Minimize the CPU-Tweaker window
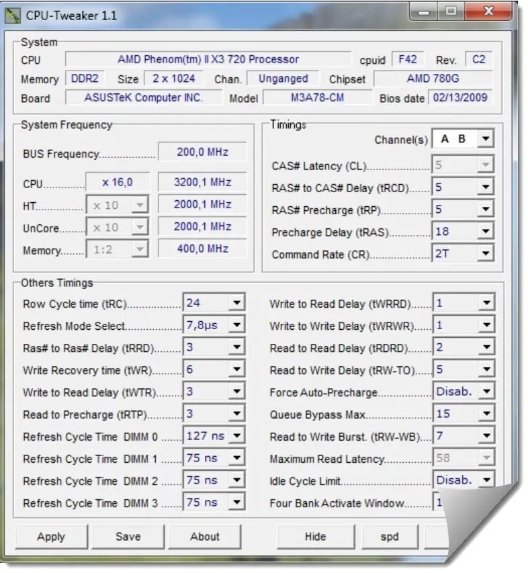The width and height of the screenshot is (528, 573). click(x=423, y=11)
